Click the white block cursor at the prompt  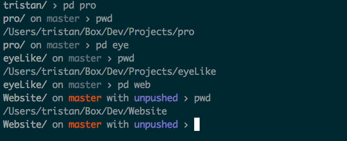pos(197,124)
